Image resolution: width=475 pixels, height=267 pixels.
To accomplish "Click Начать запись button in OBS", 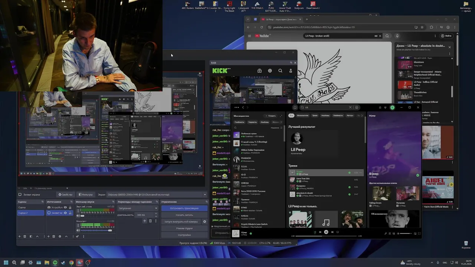I will (184, 215).
